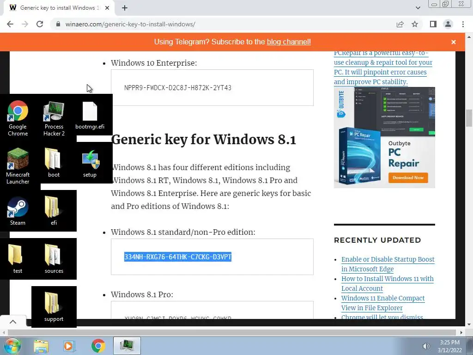Screen dimensions: 473x355
Task: Click the vertical scrollbar up arrow
Action: [469, 37]
